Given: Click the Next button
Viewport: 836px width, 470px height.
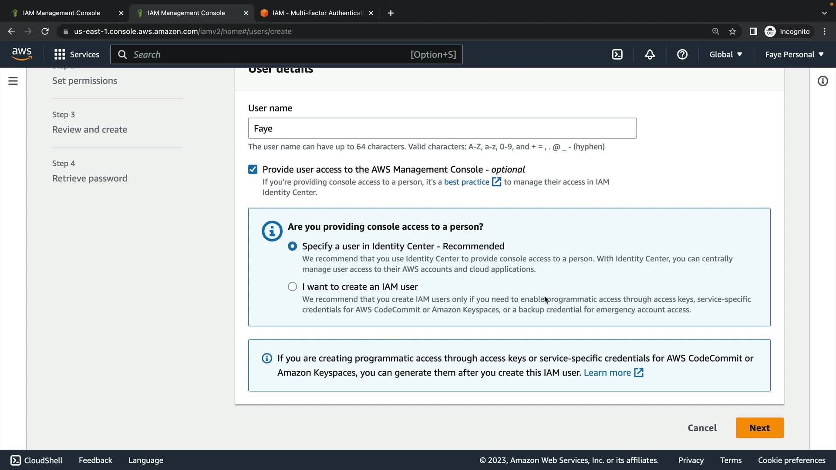Looking at the screenshot, I should (x=759, y=428).
